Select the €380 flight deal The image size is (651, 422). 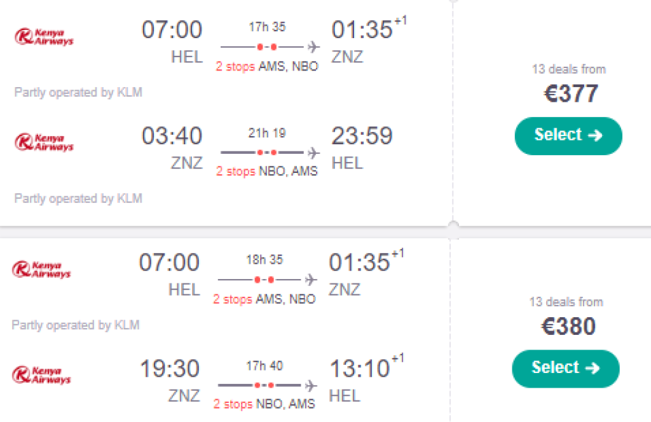(x=566, y=368)
